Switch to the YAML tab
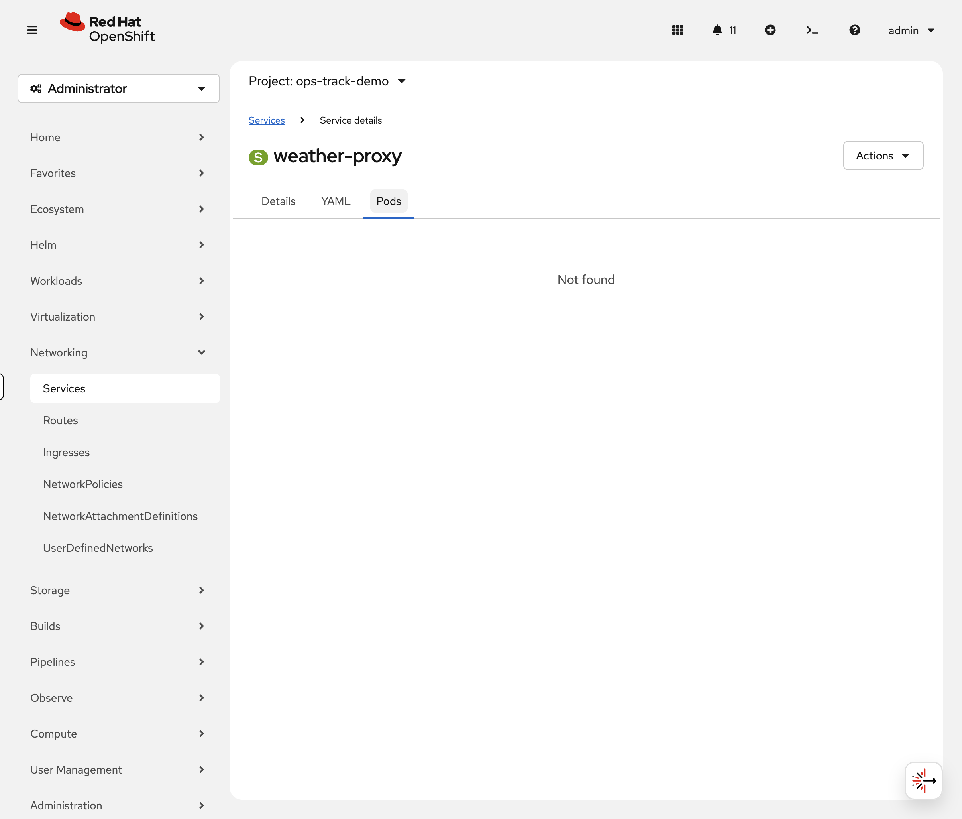The height and width of the screenshot is (819, 962). coord(336,201)
